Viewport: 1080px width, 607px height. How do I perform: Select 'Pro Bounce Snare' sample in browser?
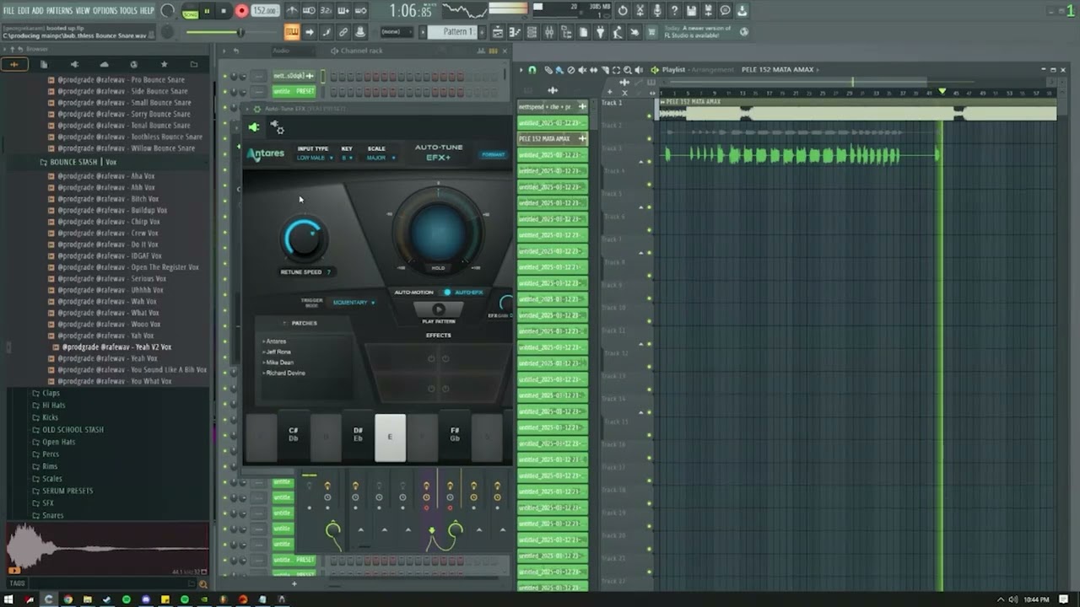[122, 80]
